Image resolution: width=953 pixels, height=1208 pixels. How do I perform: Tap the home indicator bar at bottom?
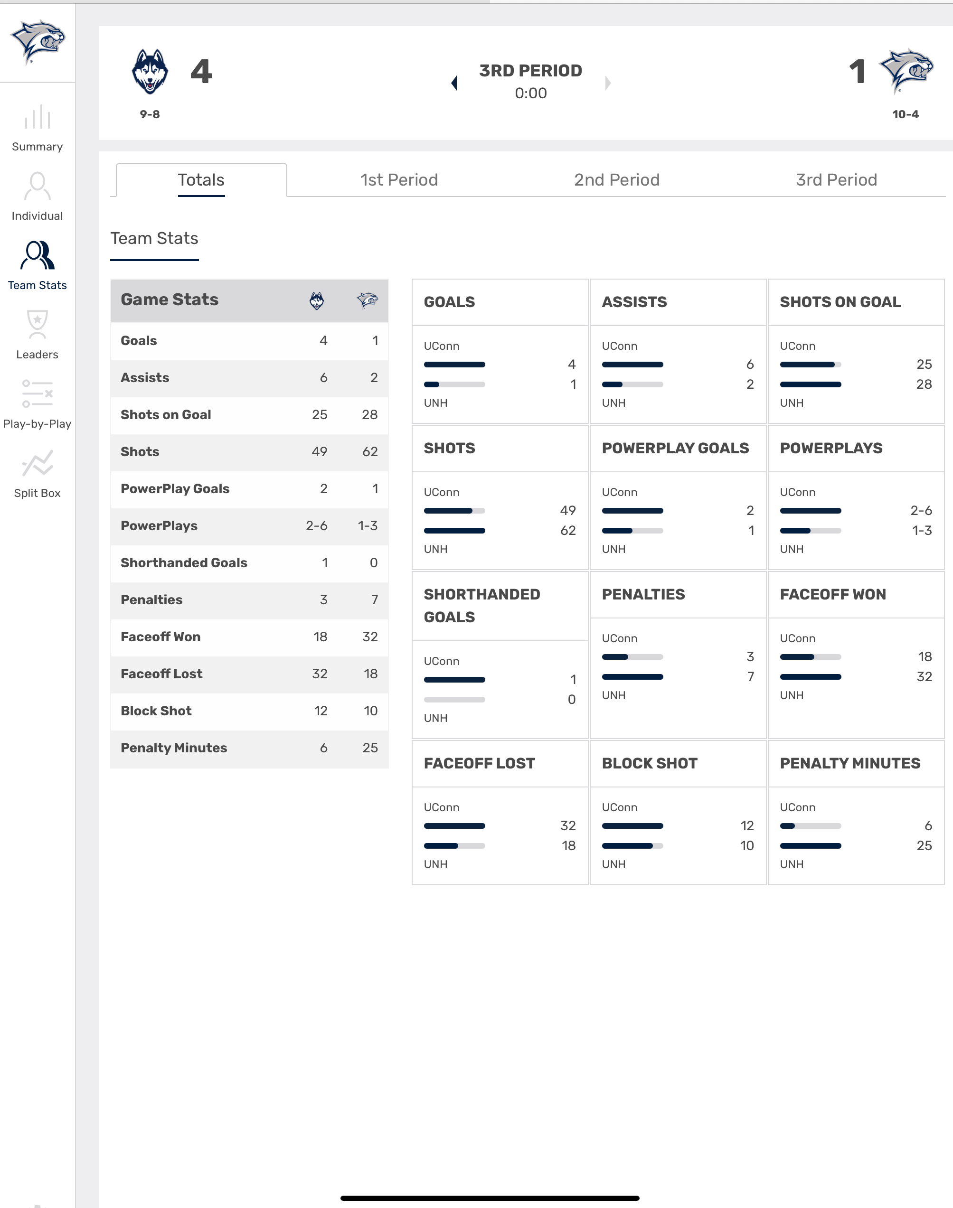coord(490,1198)
